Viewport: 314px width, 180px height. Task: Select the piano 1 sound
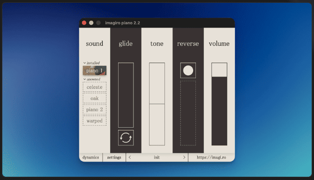(95, 71)
